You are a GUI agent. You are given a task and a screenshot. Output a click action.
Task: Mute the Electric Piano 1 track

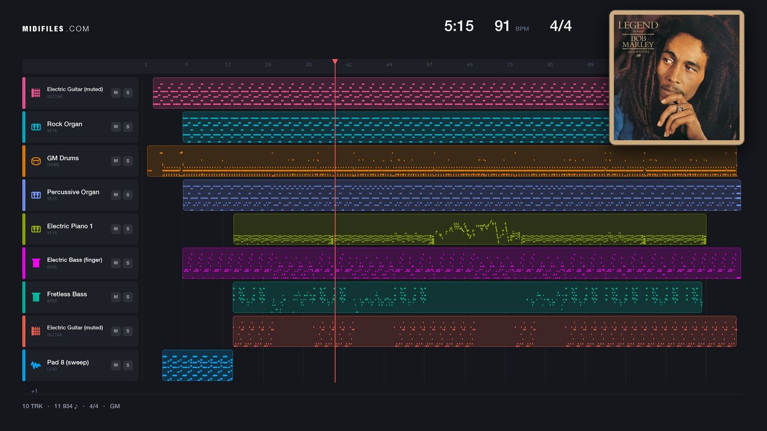coord(116,229)
